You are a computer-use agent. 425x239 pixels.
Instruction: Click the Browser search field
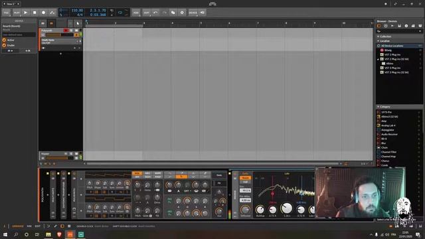[400, 31]
